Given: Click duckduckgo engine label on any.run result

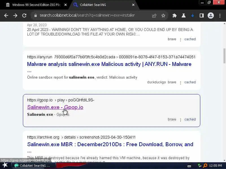Looking at the screenshot, I should click(157, 82).
